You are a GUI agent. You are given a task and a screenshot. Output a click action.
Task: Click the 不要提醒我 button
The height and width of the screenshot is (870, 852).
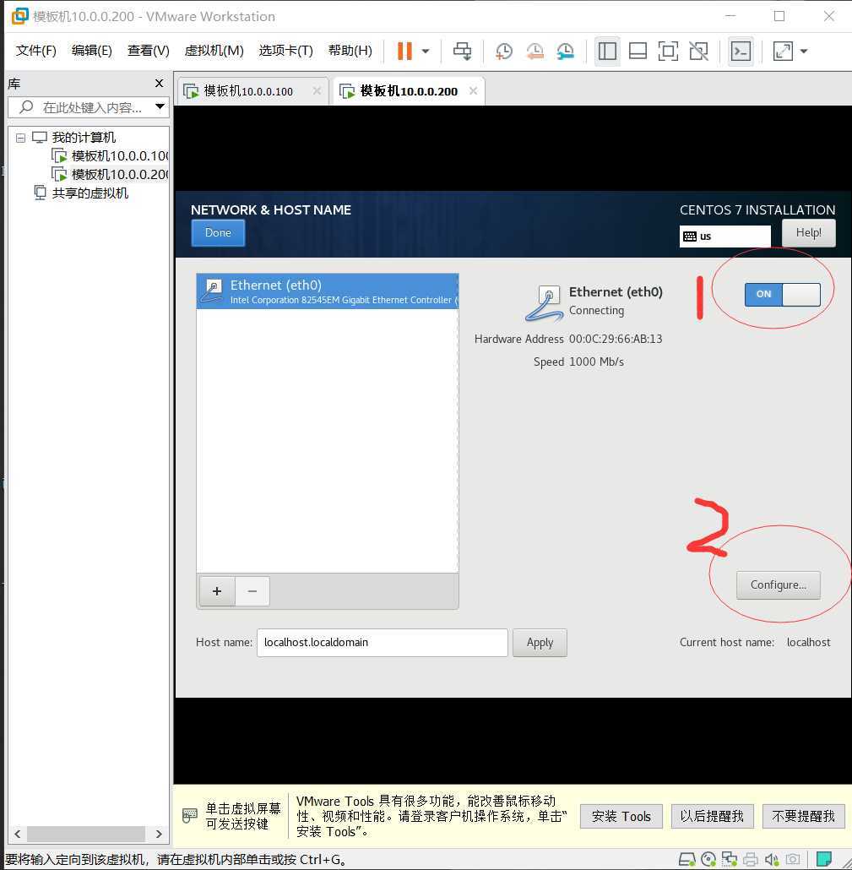point(803,816)
